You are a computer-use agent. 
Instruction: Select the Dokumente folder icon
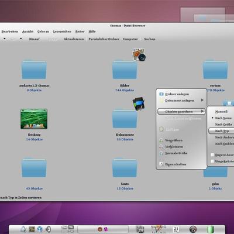[x=125, y=119]
